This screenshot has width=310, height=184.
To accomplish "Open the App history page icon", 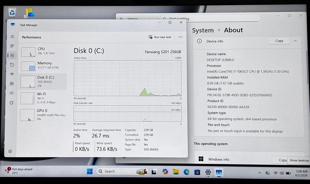I will click(x=12, y=65).
